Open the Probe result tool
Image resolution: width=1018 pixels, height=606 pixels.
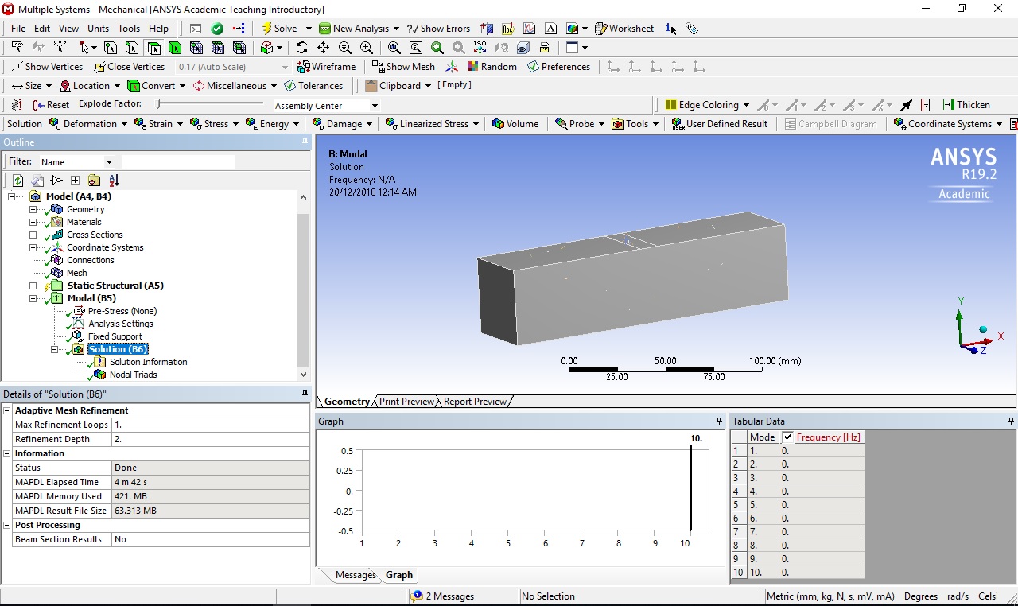pyautogui.click(x=580, y=124)
